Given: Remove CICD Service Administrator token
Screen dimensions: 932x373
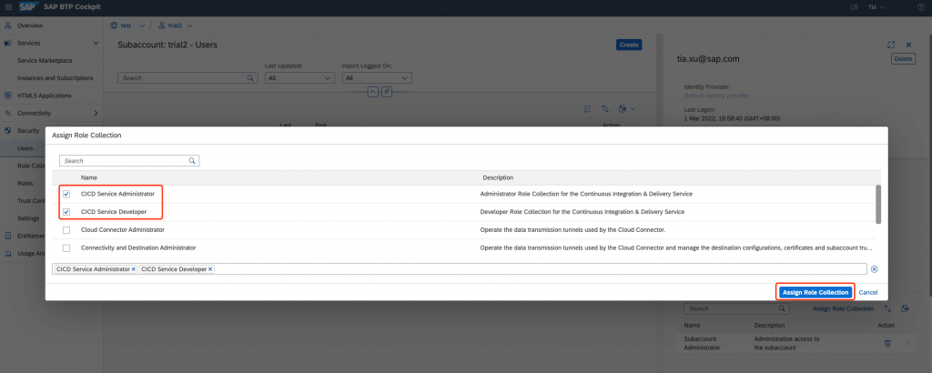Looking at the screenshot, I should (134, 269).
